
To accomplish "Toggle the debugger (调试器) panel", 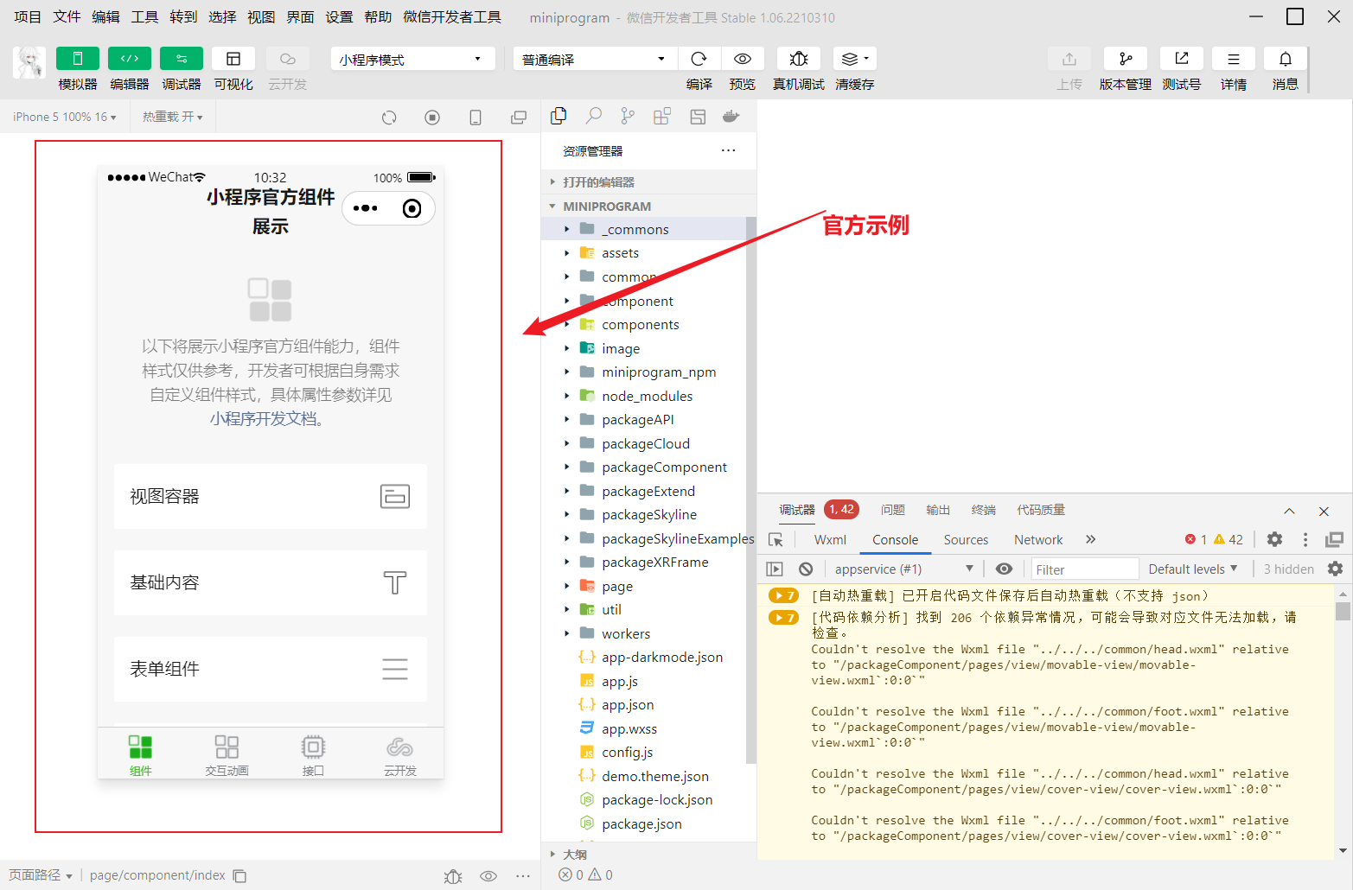I will pyautogui.click(x=182, y=59).
